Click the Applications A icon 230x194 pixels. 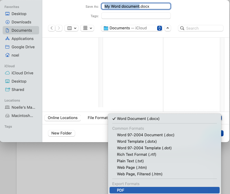[x=7, y=39]
